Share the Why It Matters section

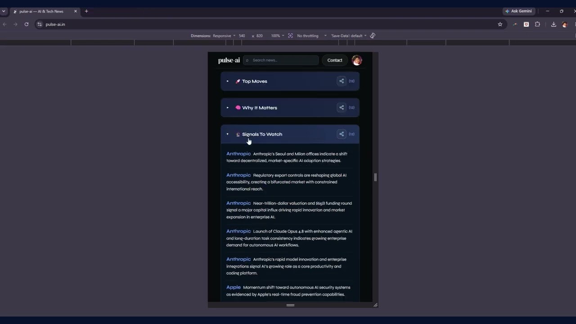click(x=342, y=108)
